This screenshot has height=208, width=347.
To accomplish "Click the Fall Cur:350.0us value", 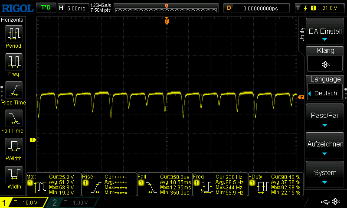I will [175, 177].
